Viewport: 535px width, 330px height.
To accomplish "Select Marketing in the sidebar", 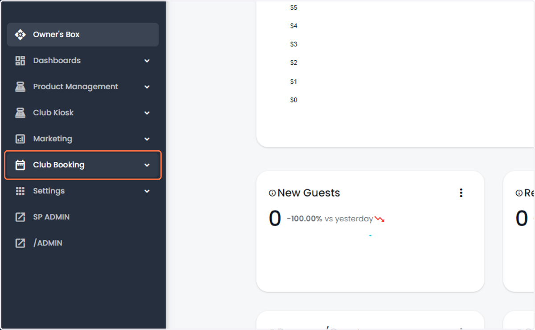I will click(83, 139).
